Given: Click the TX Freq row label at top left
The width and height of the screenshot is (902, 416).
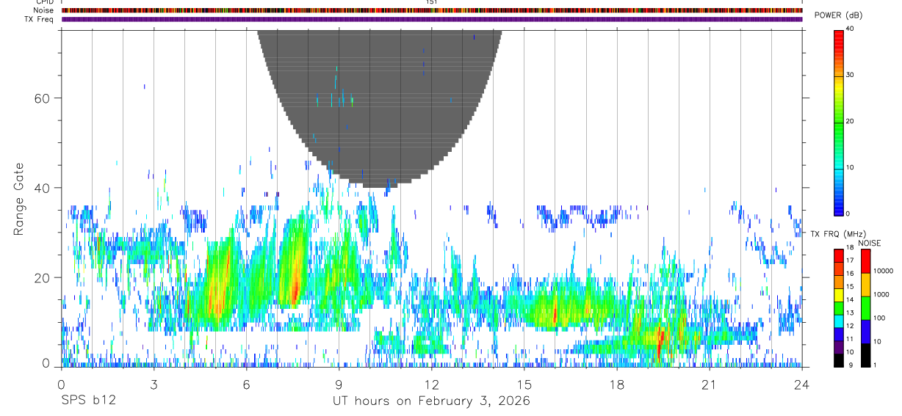Looking at the screenshot, I should tap(39, 19).
